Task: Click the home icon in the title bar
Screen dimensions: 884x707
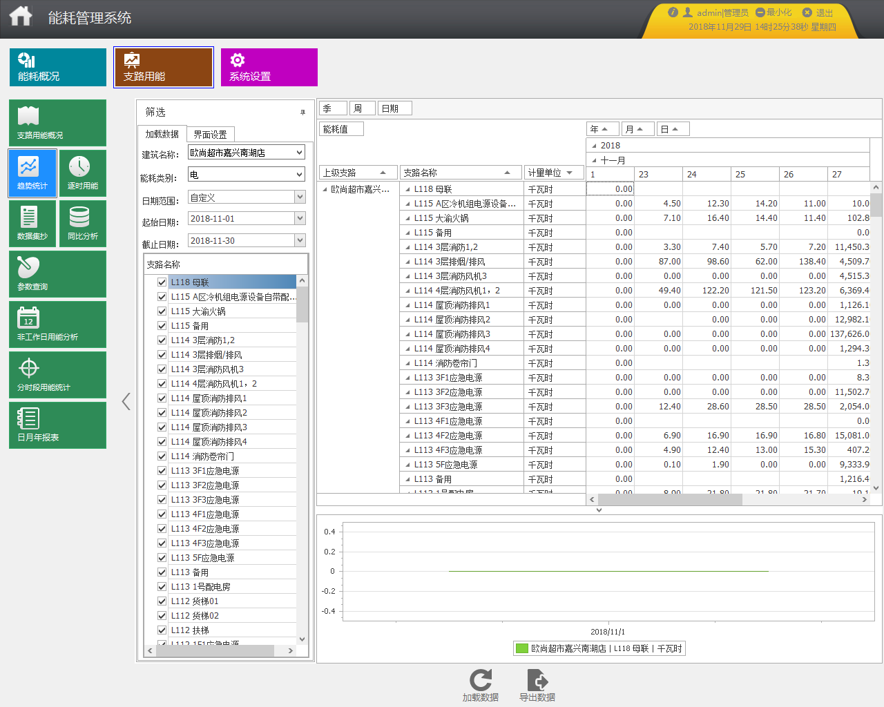Action: 21,17
